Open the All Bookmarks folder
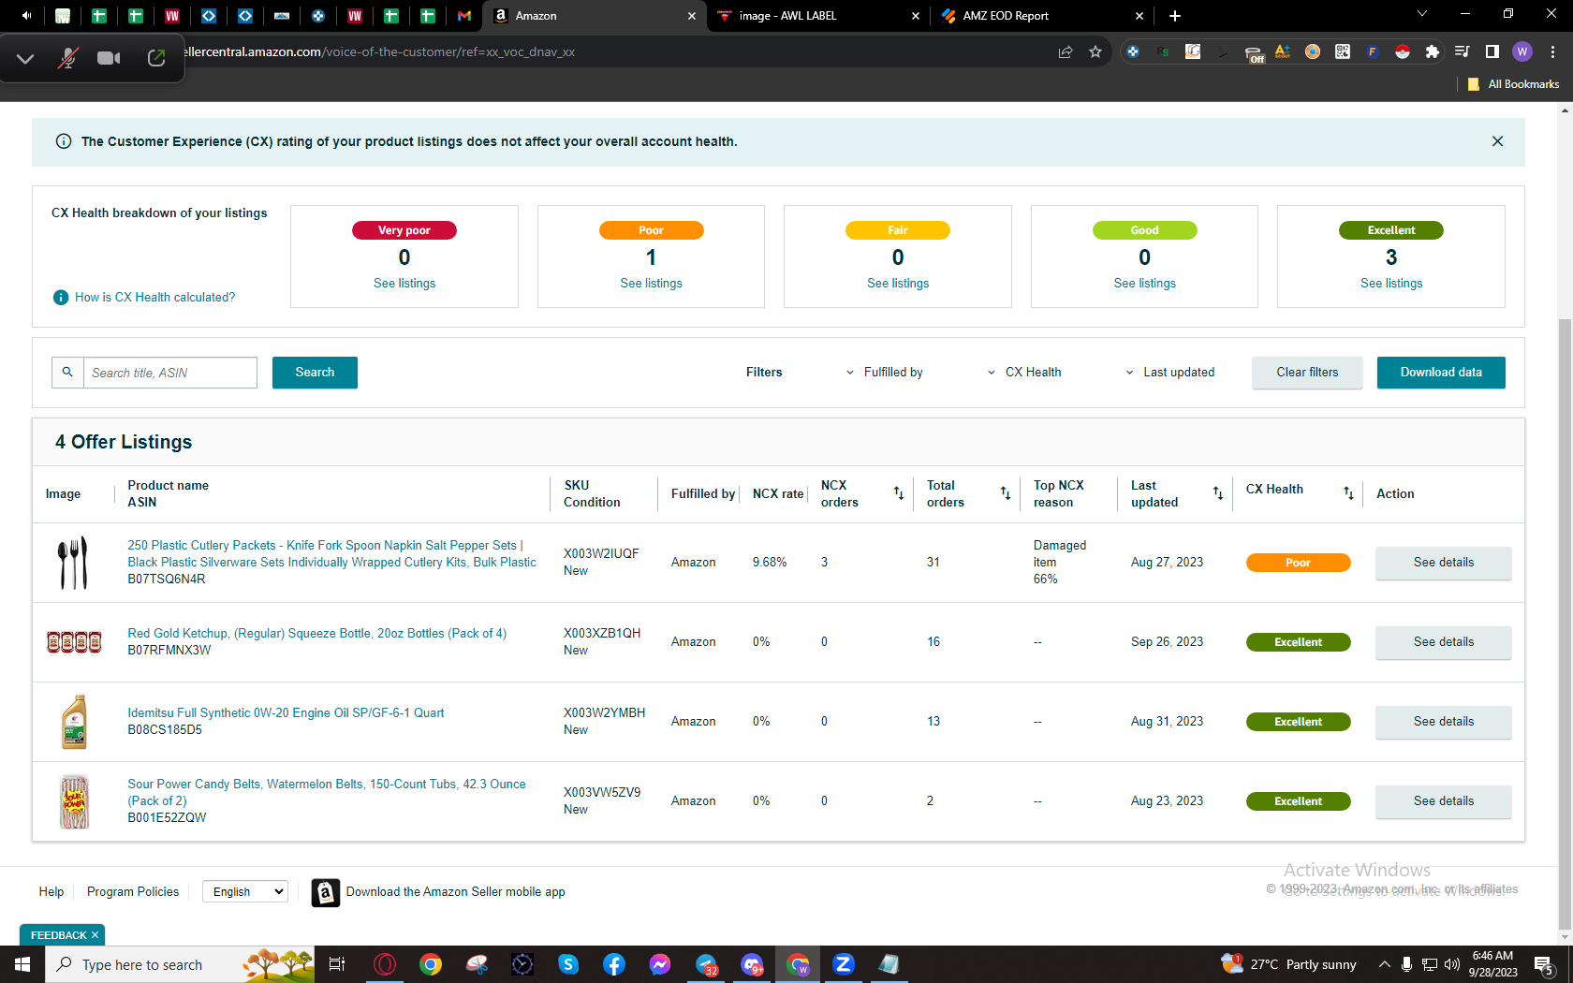Viewport: 1573px width, 983px height. tap(1514, 84)
